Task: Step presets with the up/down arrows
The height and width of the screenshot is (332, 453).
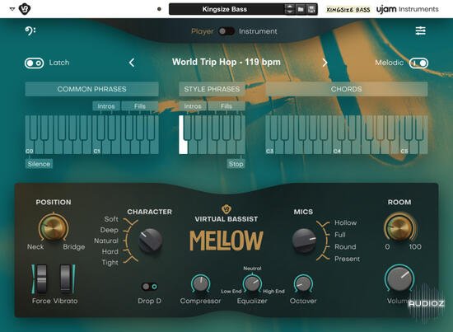Action: 289,9
